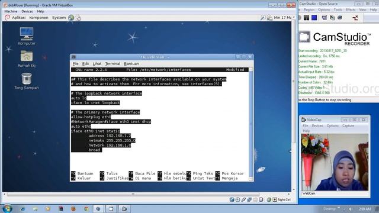Open VideoCap File menu
379x213 pixels.
point(306,125)
